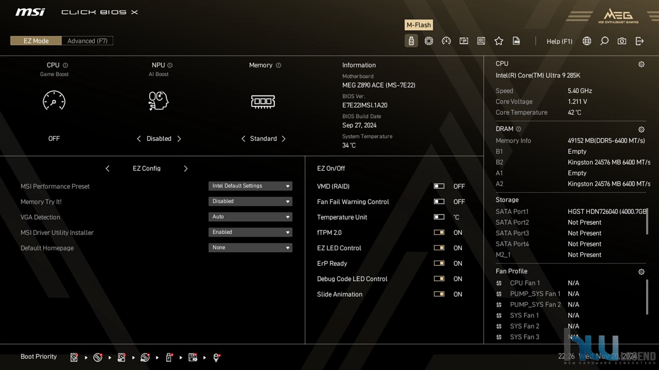Viewport: 659px width, 370px height.
Task: Click the info icon next to Memory heading
Action: click(279, 65)
